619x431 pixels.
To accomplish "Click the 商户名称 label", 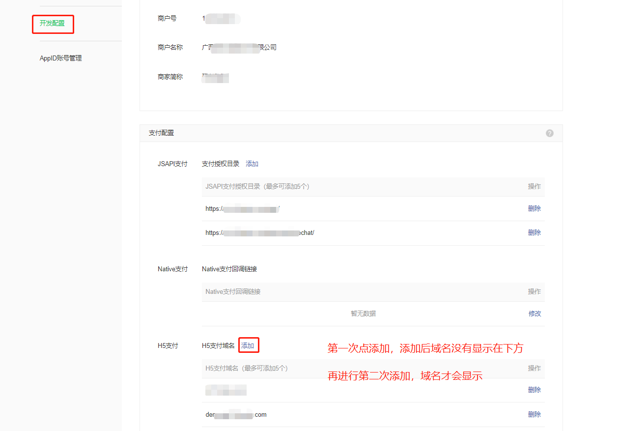I will tap(170, 47).
